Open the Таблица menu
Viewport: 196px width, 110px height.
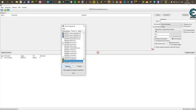click(x=14, y=7)
